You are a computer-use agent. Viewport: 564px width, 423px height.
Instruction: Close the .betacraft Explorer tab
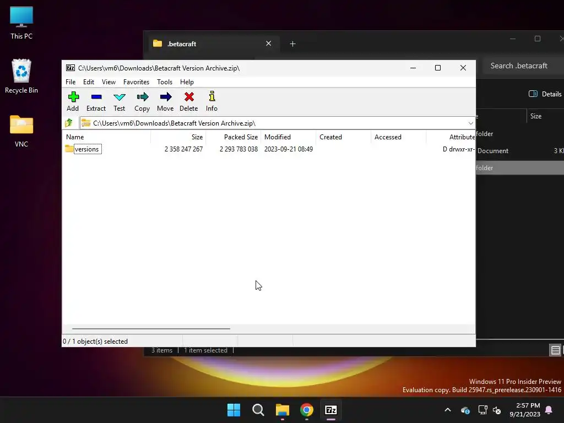coord(268,44)
